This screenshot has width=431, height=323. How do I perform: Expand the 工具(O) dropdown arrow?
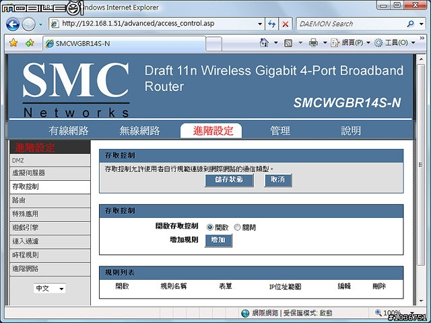413,42
